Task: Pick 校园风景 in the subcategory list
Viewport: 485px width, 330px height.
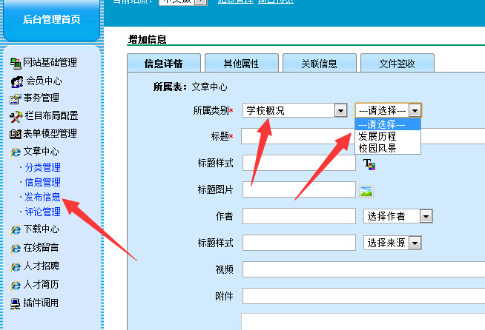Action: 377,148
